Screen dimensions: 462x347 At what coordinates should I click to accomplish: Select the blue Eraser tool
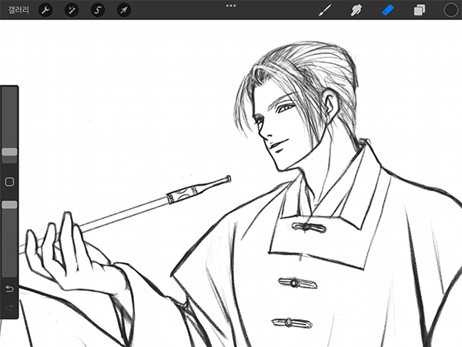click(388, 10)
